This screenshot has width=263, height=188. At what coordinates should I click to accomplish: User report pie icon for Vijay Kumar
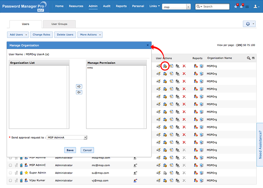(x=196, y=180)
